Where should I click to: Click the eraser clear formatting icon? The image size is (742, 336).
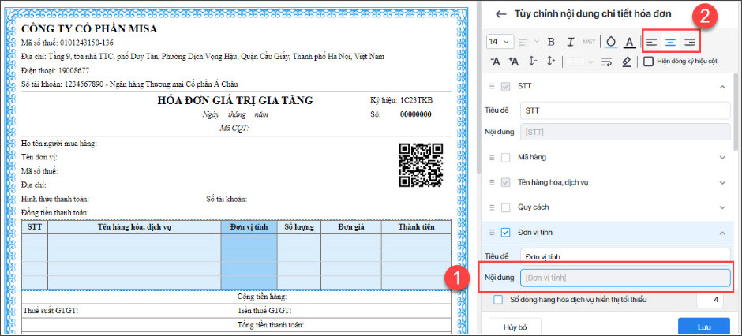[x=626, y=62]
